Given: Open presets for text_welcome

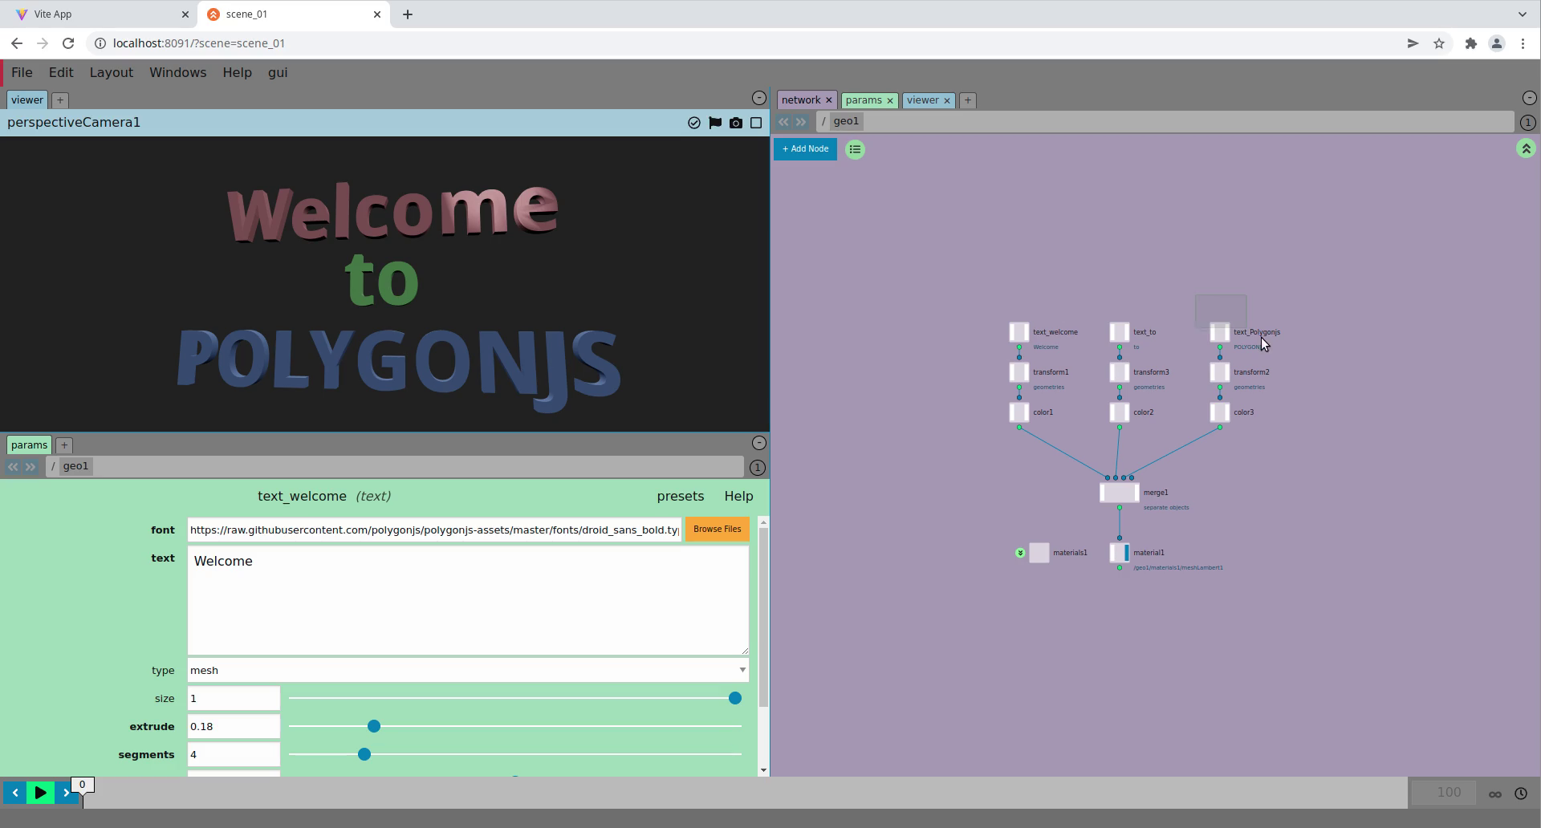Looking at the screenshot, I should pos(681,497).
